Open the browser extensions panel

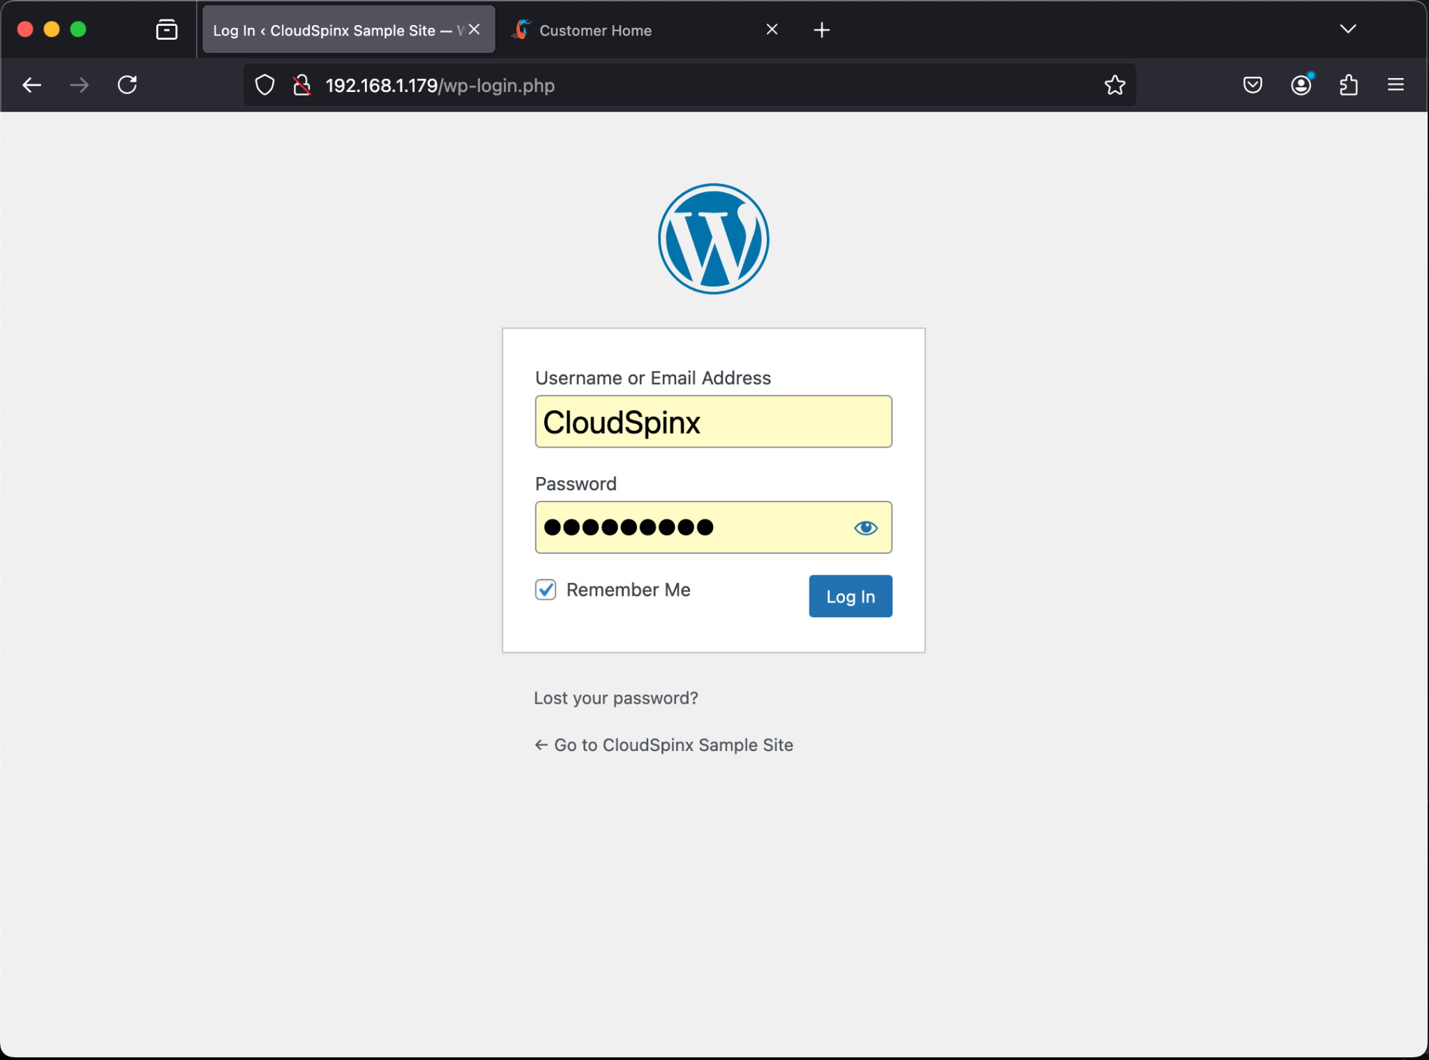(1348, 84)
